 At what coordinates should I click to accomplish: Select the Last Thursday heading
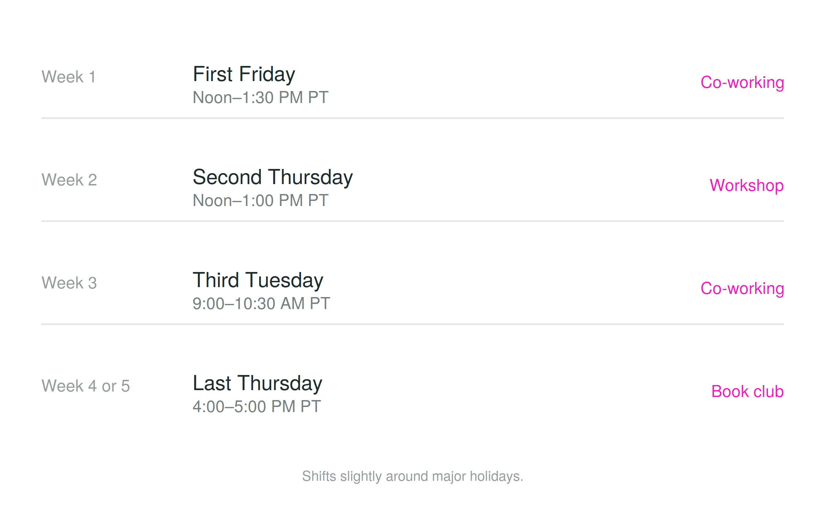(257, 383)
